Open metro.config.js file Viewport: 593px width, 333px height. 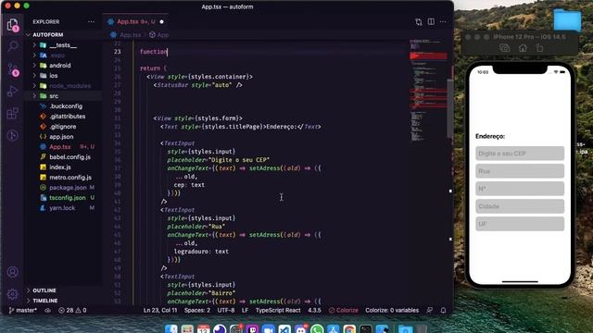coord(70,178)
